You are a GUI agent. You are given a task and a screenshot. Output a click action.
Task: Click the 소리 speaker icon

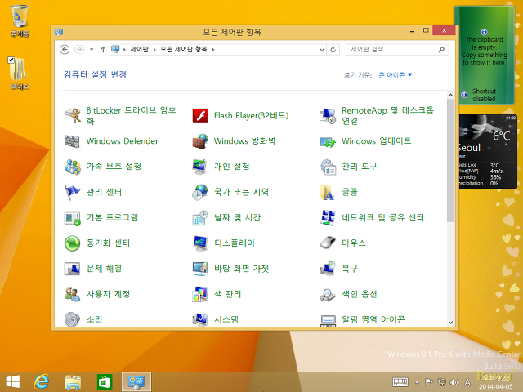coord(73,319)
